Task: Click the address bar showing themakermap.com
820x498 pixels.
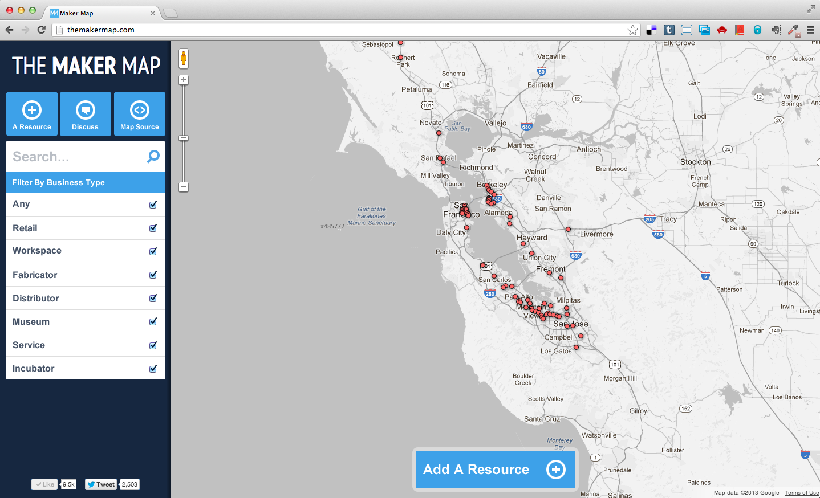Action: [346, 30]
